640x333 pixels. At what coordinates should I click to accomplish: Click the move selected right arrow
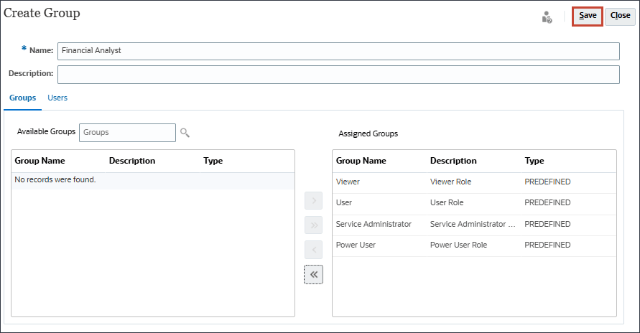click(314, 200)
